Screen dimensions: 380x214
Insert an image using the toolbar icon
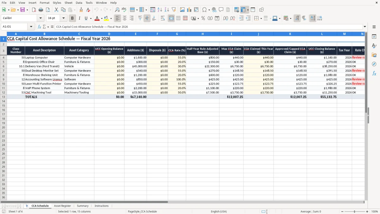click(x=182, y=10)
